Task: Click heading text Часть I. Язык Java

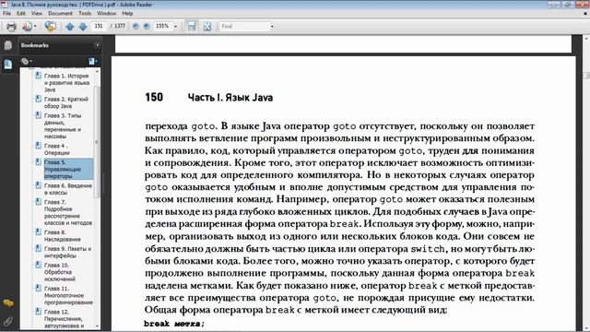Action: [230, 98]
